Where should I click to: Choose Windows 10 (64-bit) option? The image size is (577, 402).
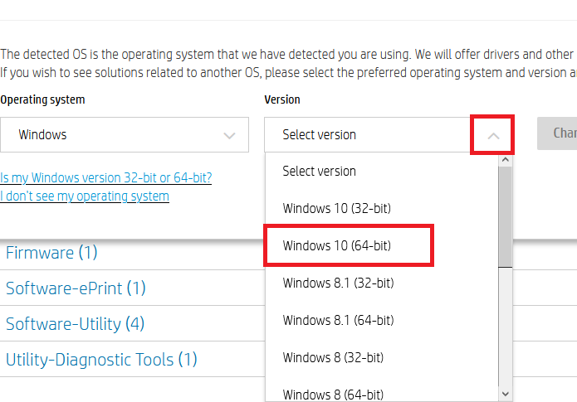pos(336,245)
